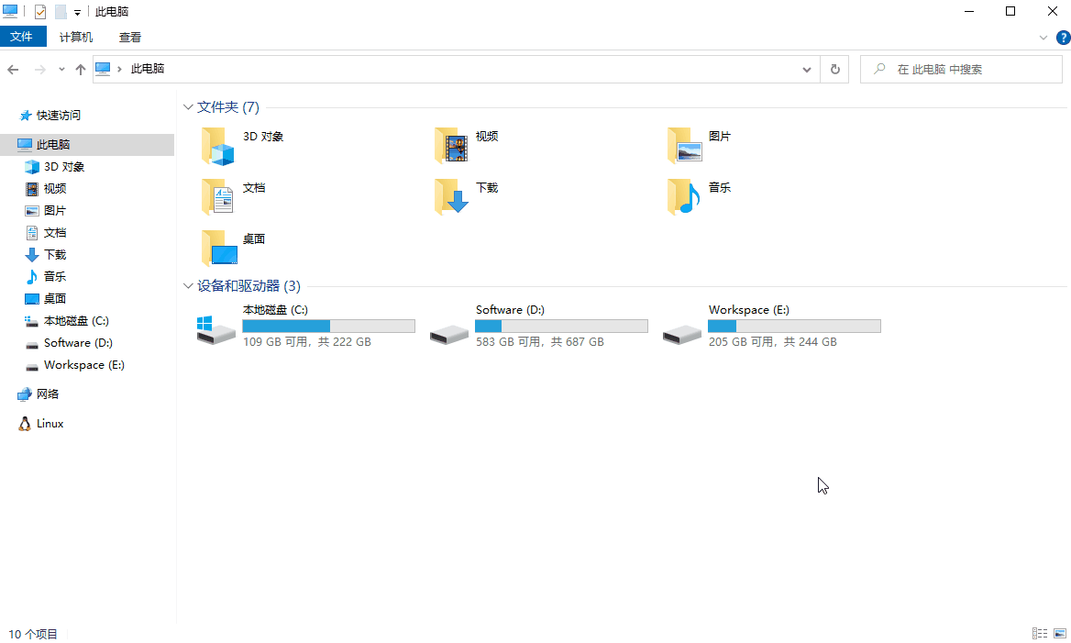Open the 音乐 folder icon
Image resolution: width=1071 pixels, height=643 pixels.
point(684,196)
